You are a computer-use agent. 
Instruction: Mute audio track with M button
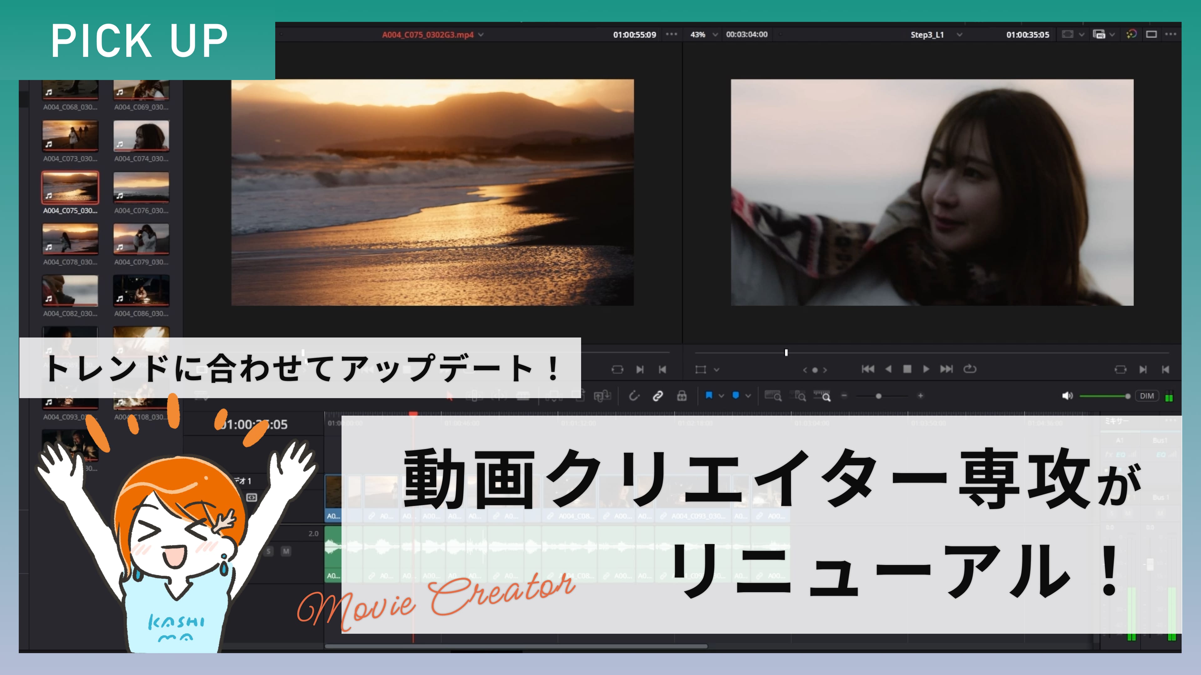point(286,552)
